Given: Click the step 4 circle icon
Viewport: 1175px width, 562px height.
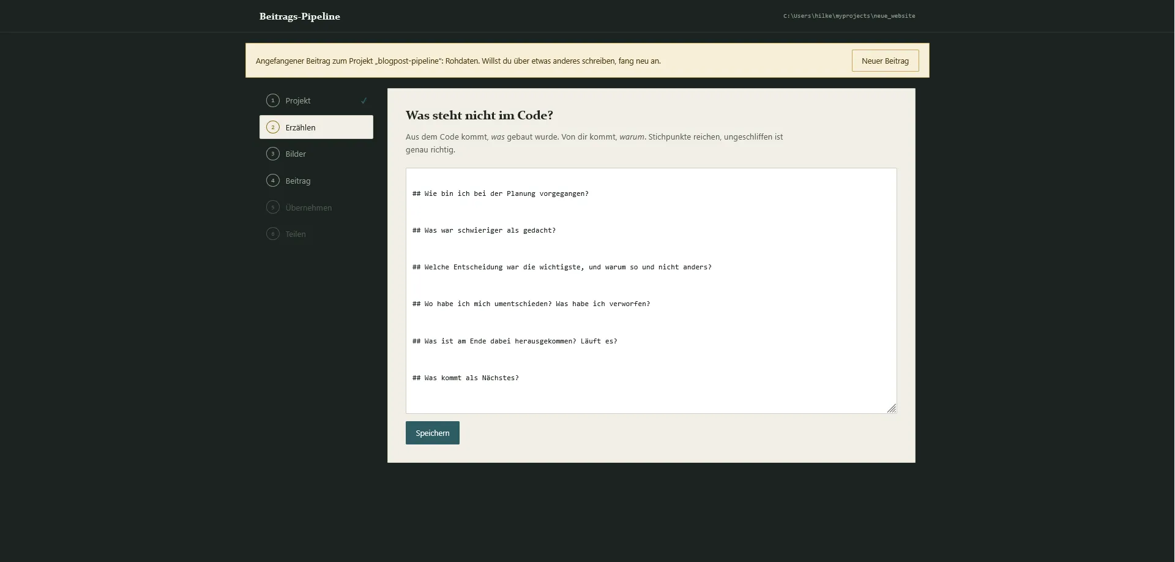Looking at the screenshot, I should (x=273, y=181).
